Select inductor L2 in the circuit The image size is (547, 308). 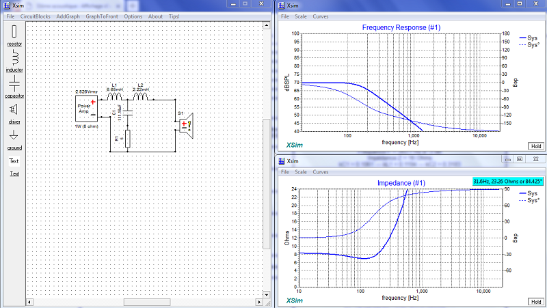pos(141,96)
